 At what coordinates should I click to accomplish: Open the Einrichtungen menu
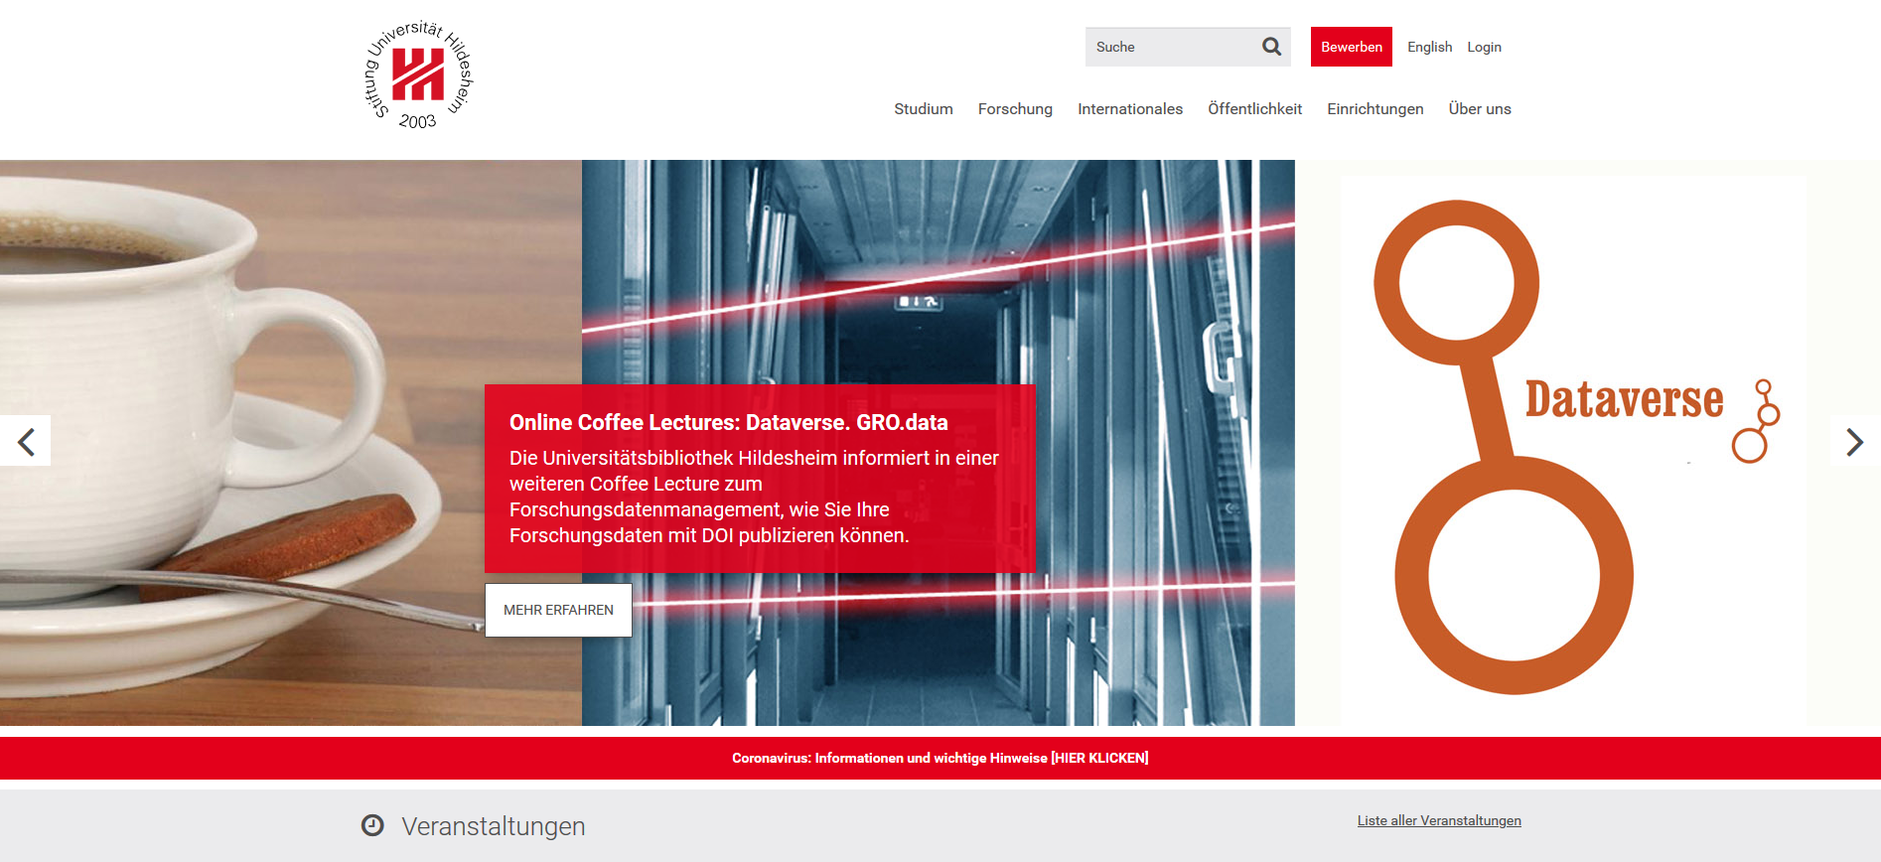pyautogui.click(x=1375, y=109)
